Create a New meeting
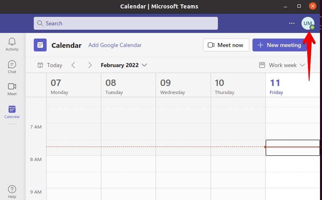Viewport: 322px width, 200px height. pyautogui.click(x=279, y=45)
